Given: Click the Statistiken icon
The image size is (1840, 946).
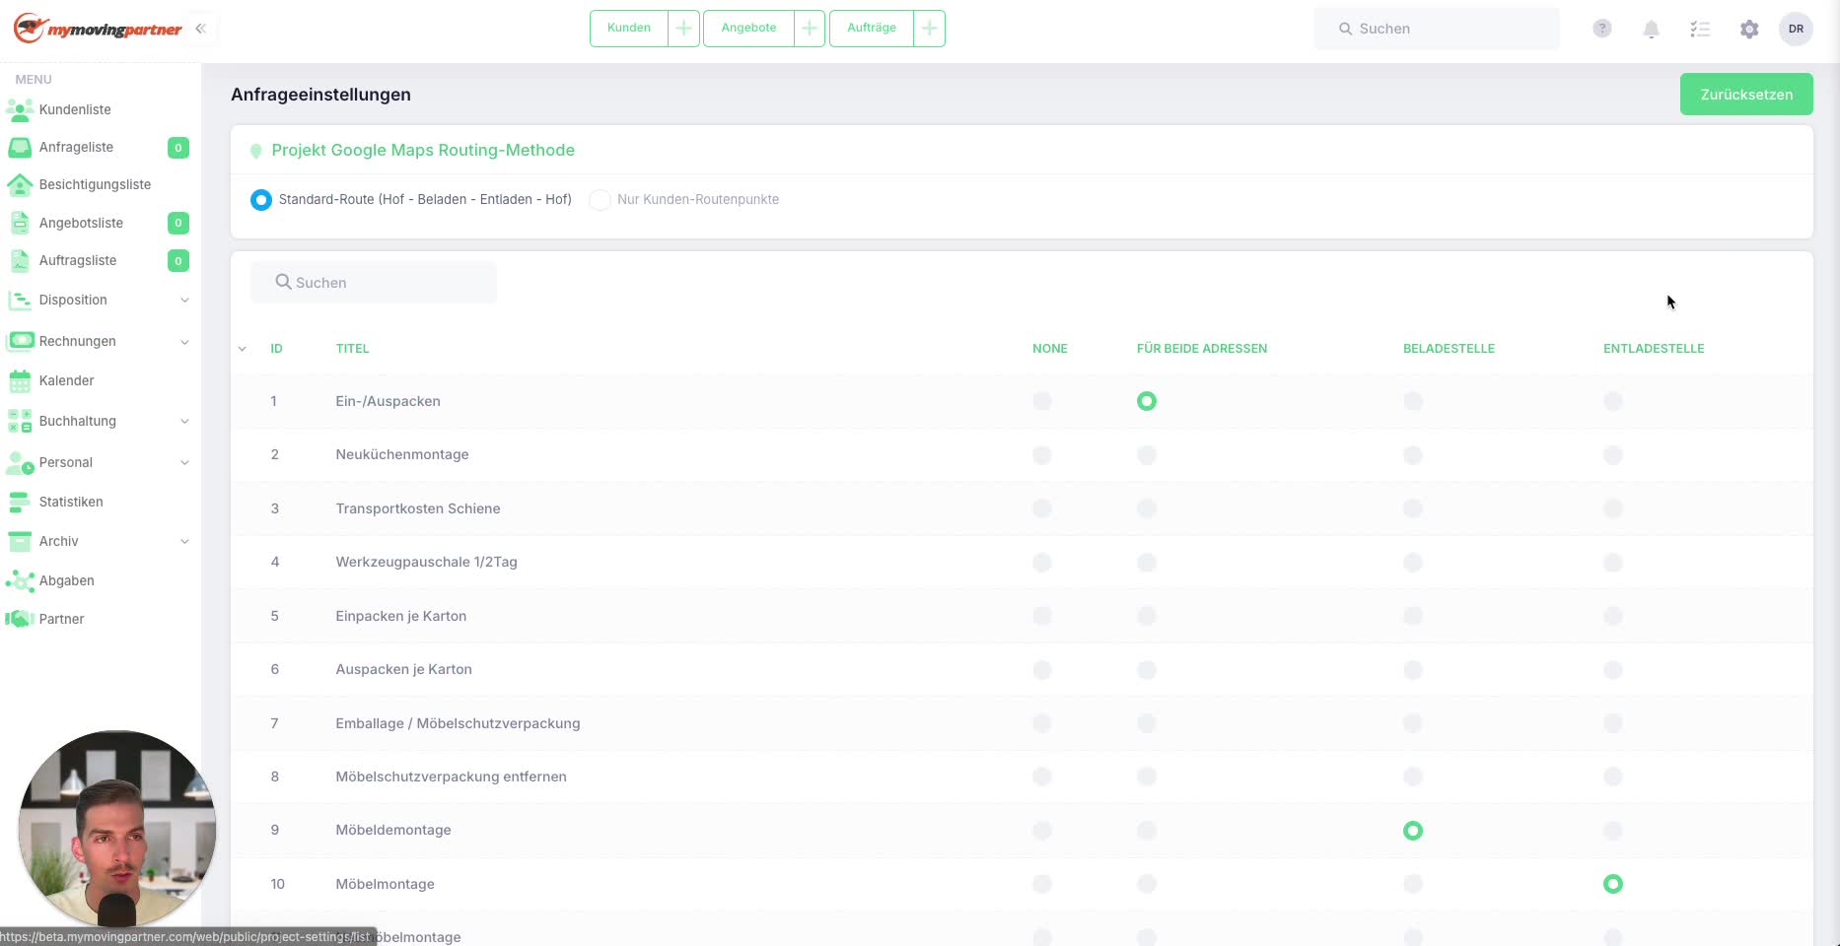Looking at the screenshot, I should point(20,502).
